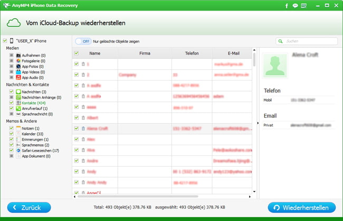
Task: Sort by the Telefon column header
Action: coord(192,53)
